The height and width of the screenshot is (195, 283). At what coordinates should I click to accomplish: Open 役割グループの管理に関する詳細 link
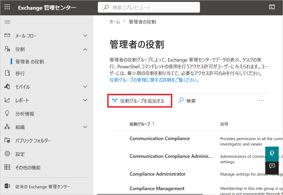click(154, 80)
